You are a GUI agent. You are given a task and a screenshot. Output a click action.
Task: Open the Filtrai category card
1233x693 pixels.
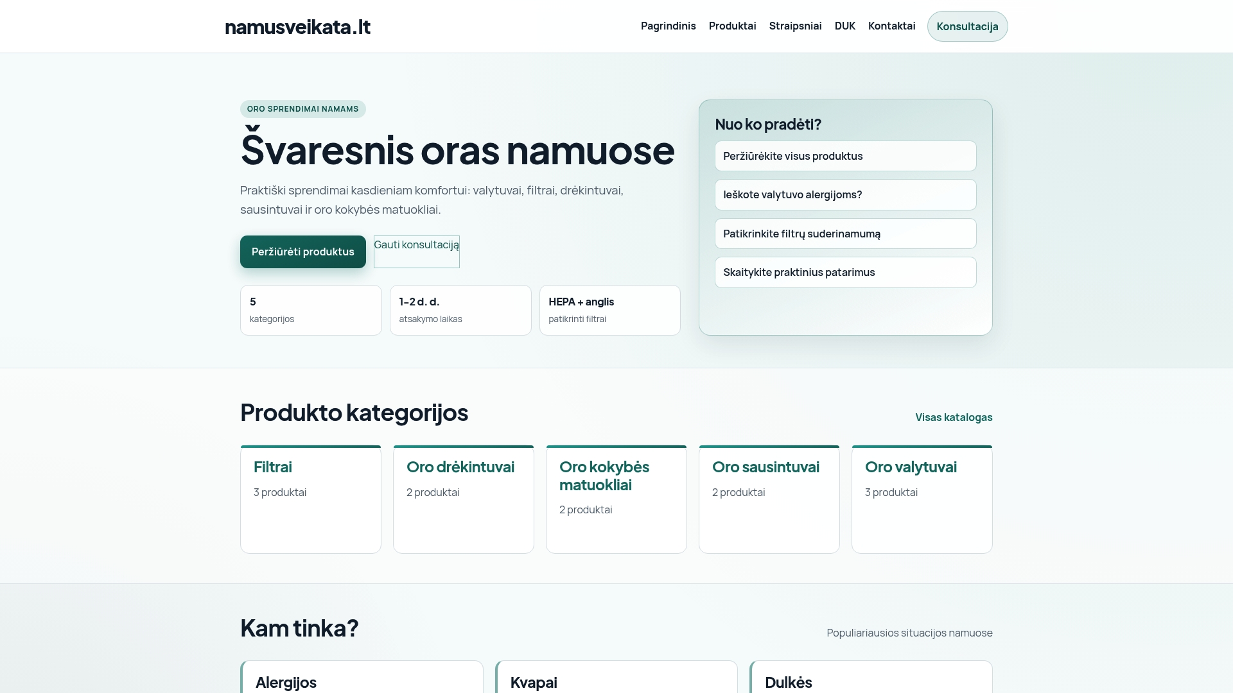tap(311, 499)
